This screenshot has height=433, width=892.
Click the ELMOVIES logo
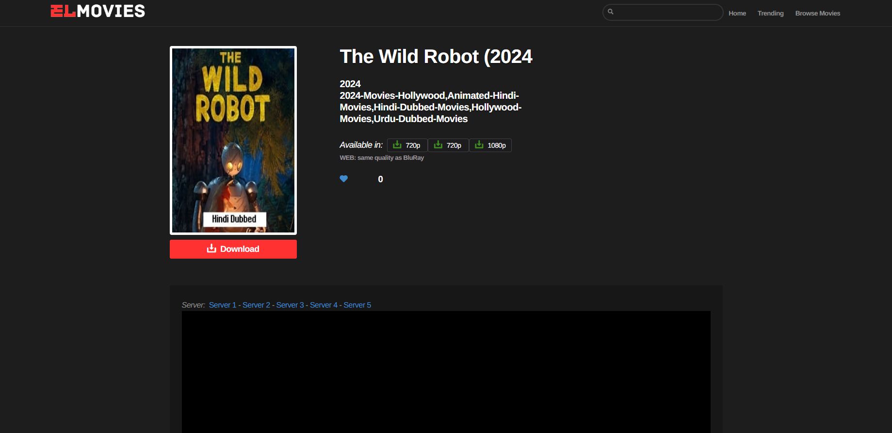tap(98, 11)
